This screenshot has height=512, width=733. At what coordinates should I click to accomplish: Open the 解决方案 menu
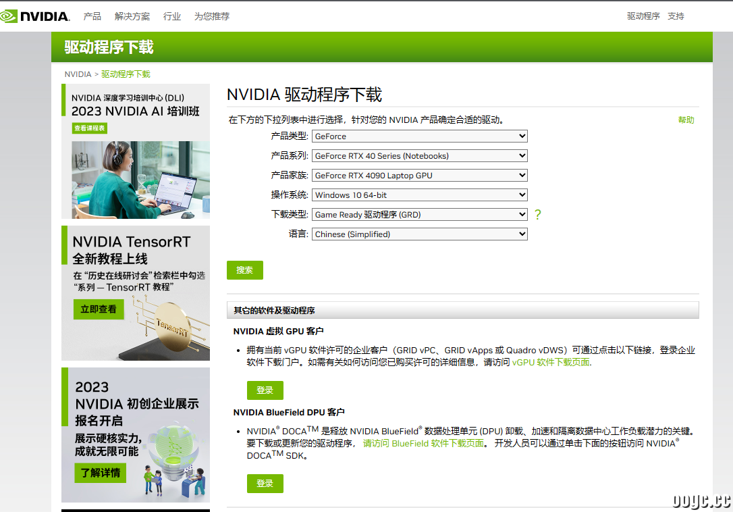point(132,16)
